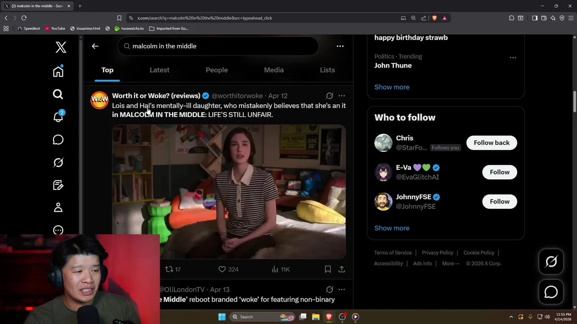577x324 pixels.
Task: Open Profile from the left sidebar
Action: pos(58,207)
